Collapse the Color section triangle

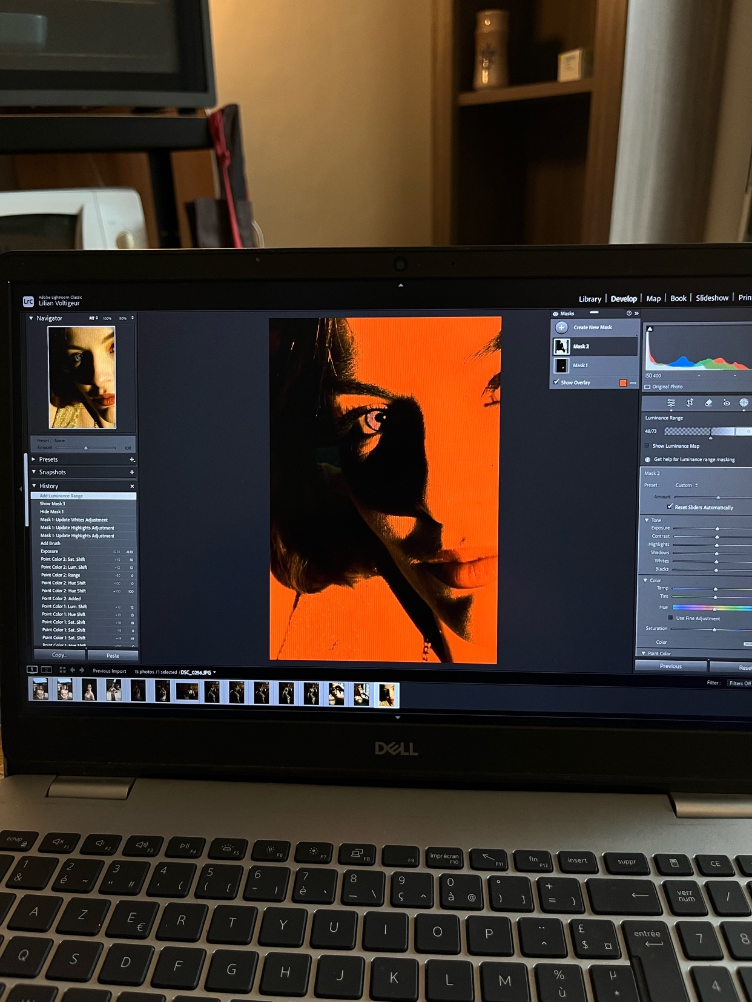click(645, 580)
